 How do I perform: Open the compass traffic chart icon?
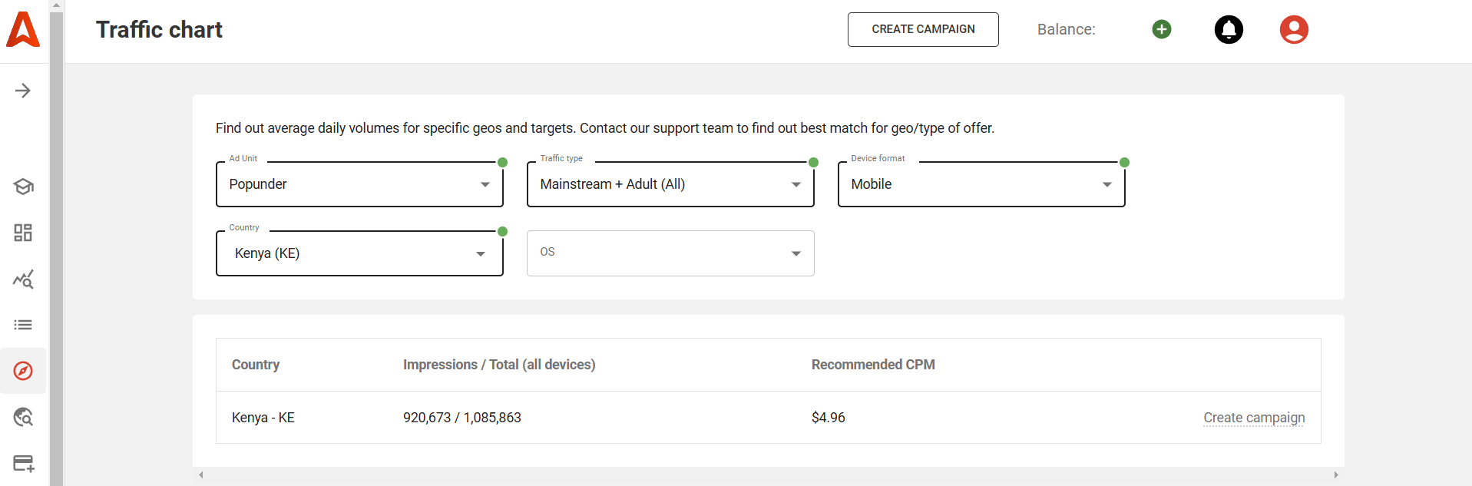click(23, 371)
